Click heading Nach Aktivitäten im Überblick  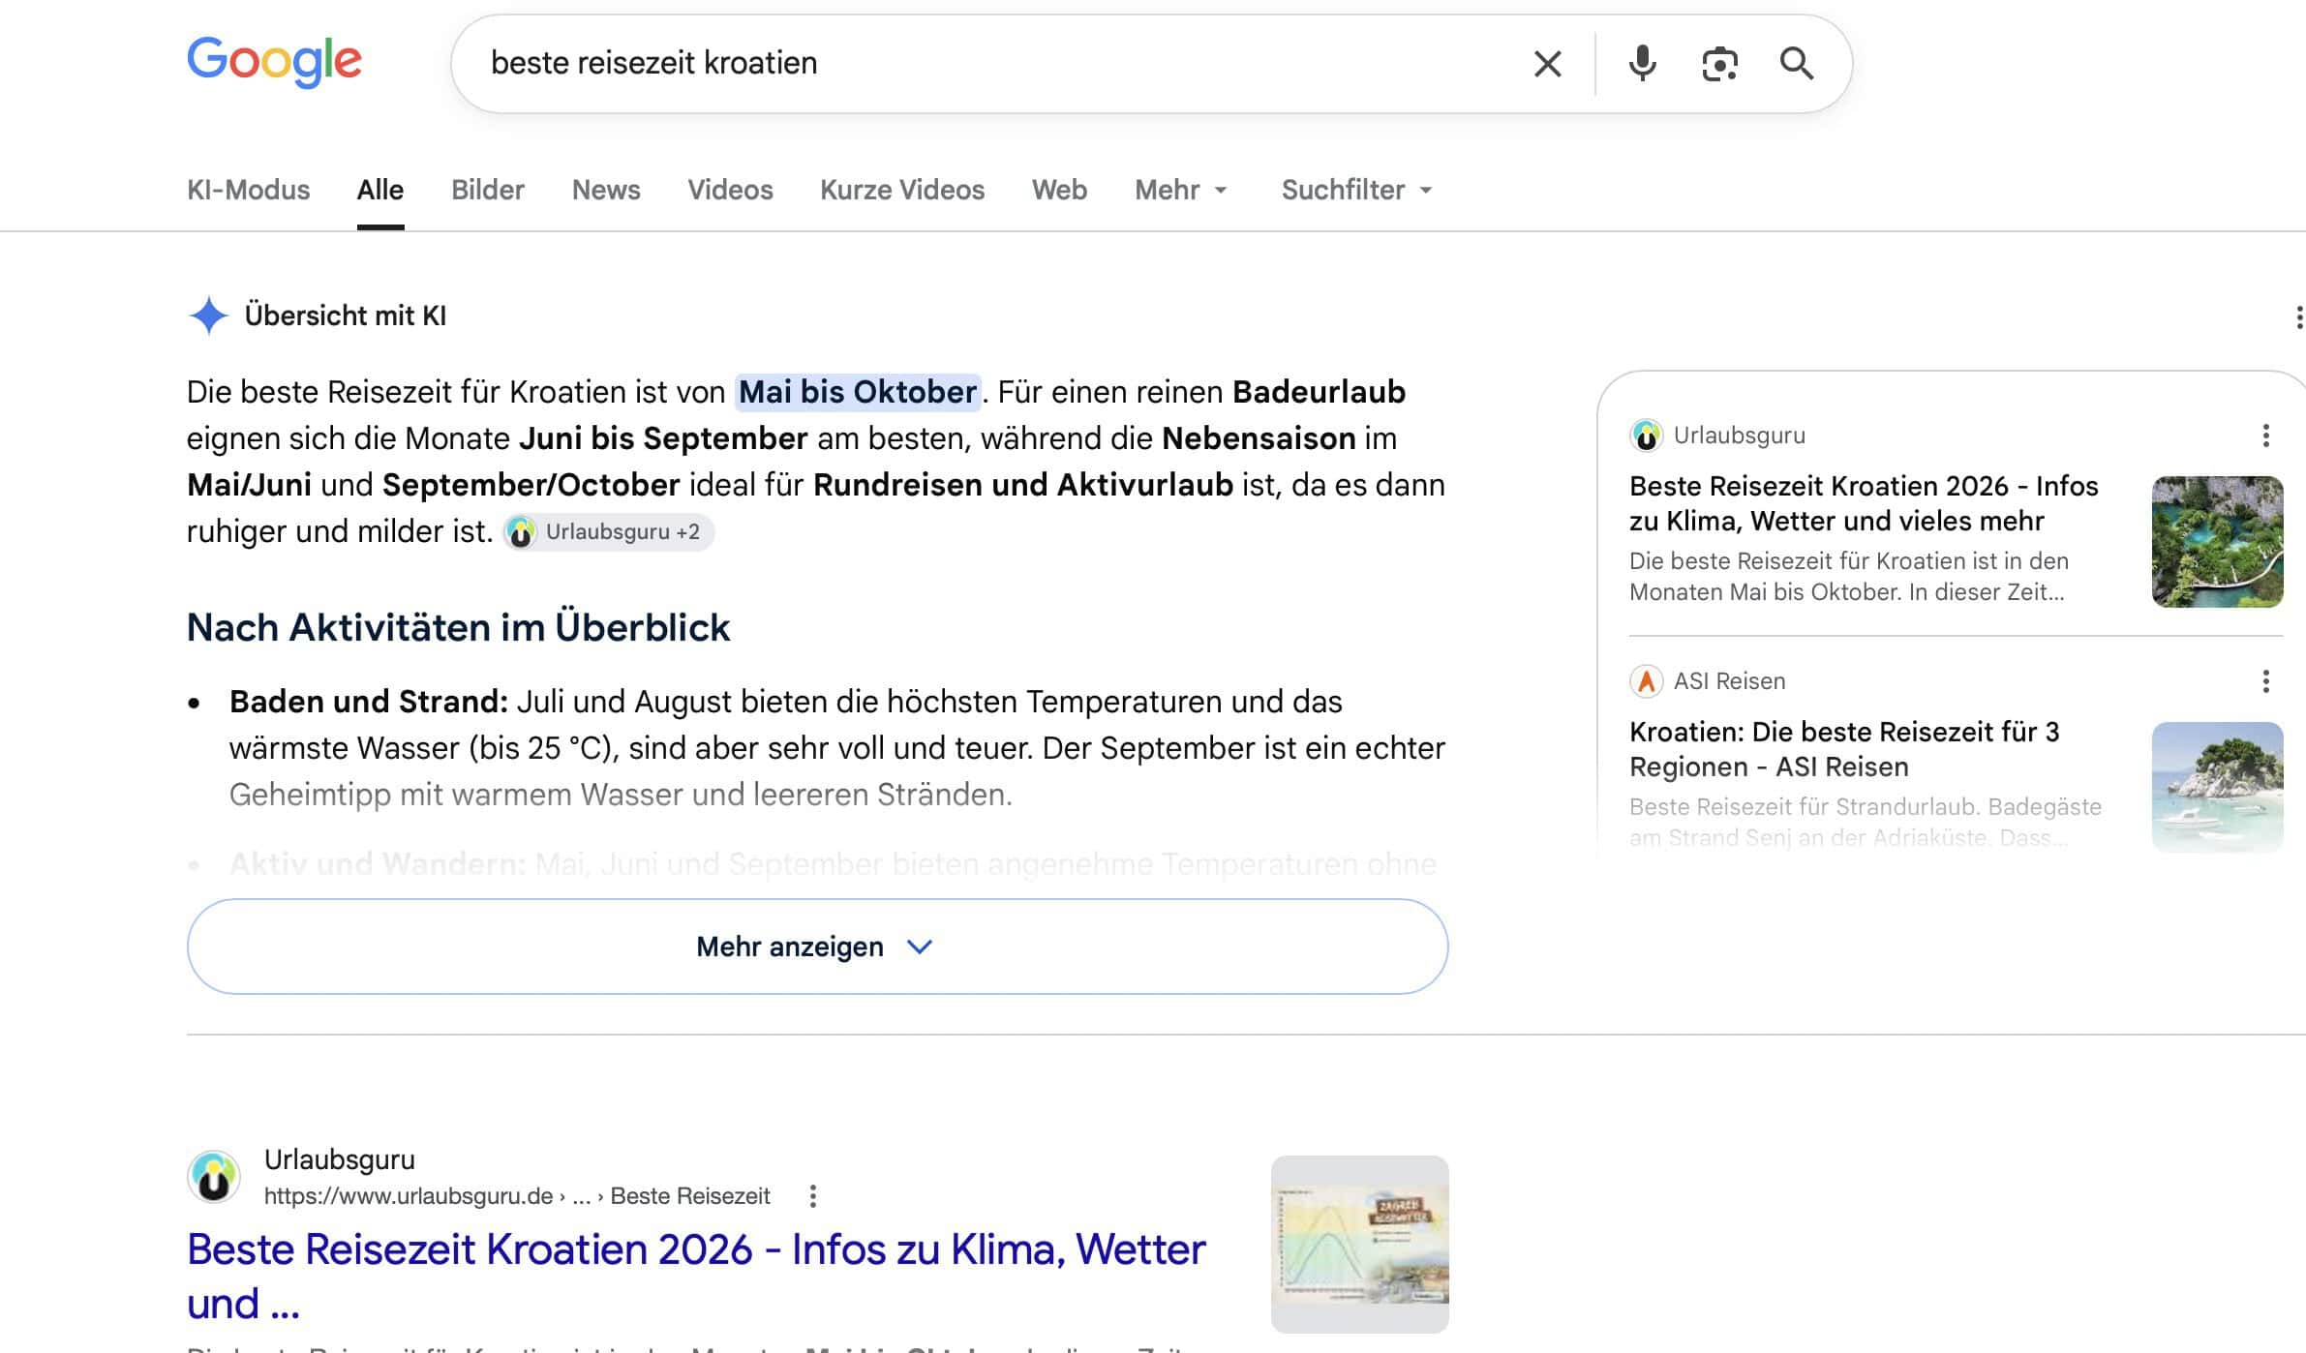click(458, 627)
